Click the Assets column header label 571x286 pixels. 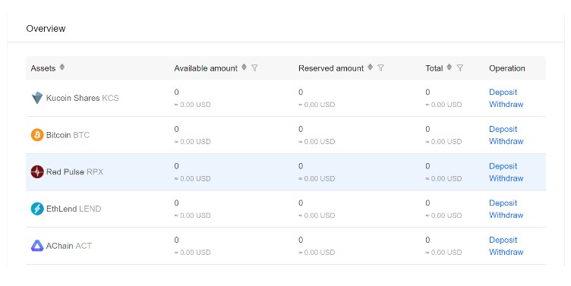point(43,68)
